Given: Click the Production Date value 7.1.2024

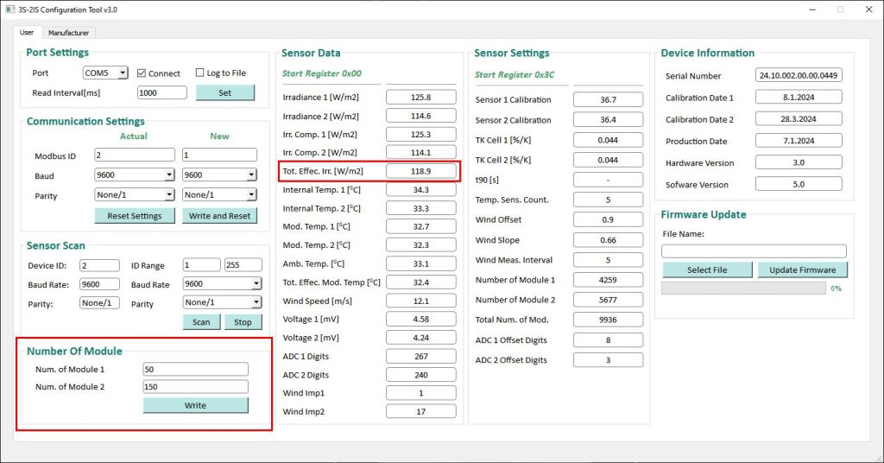Looking at the screenshot, I should tap(799, 141).
